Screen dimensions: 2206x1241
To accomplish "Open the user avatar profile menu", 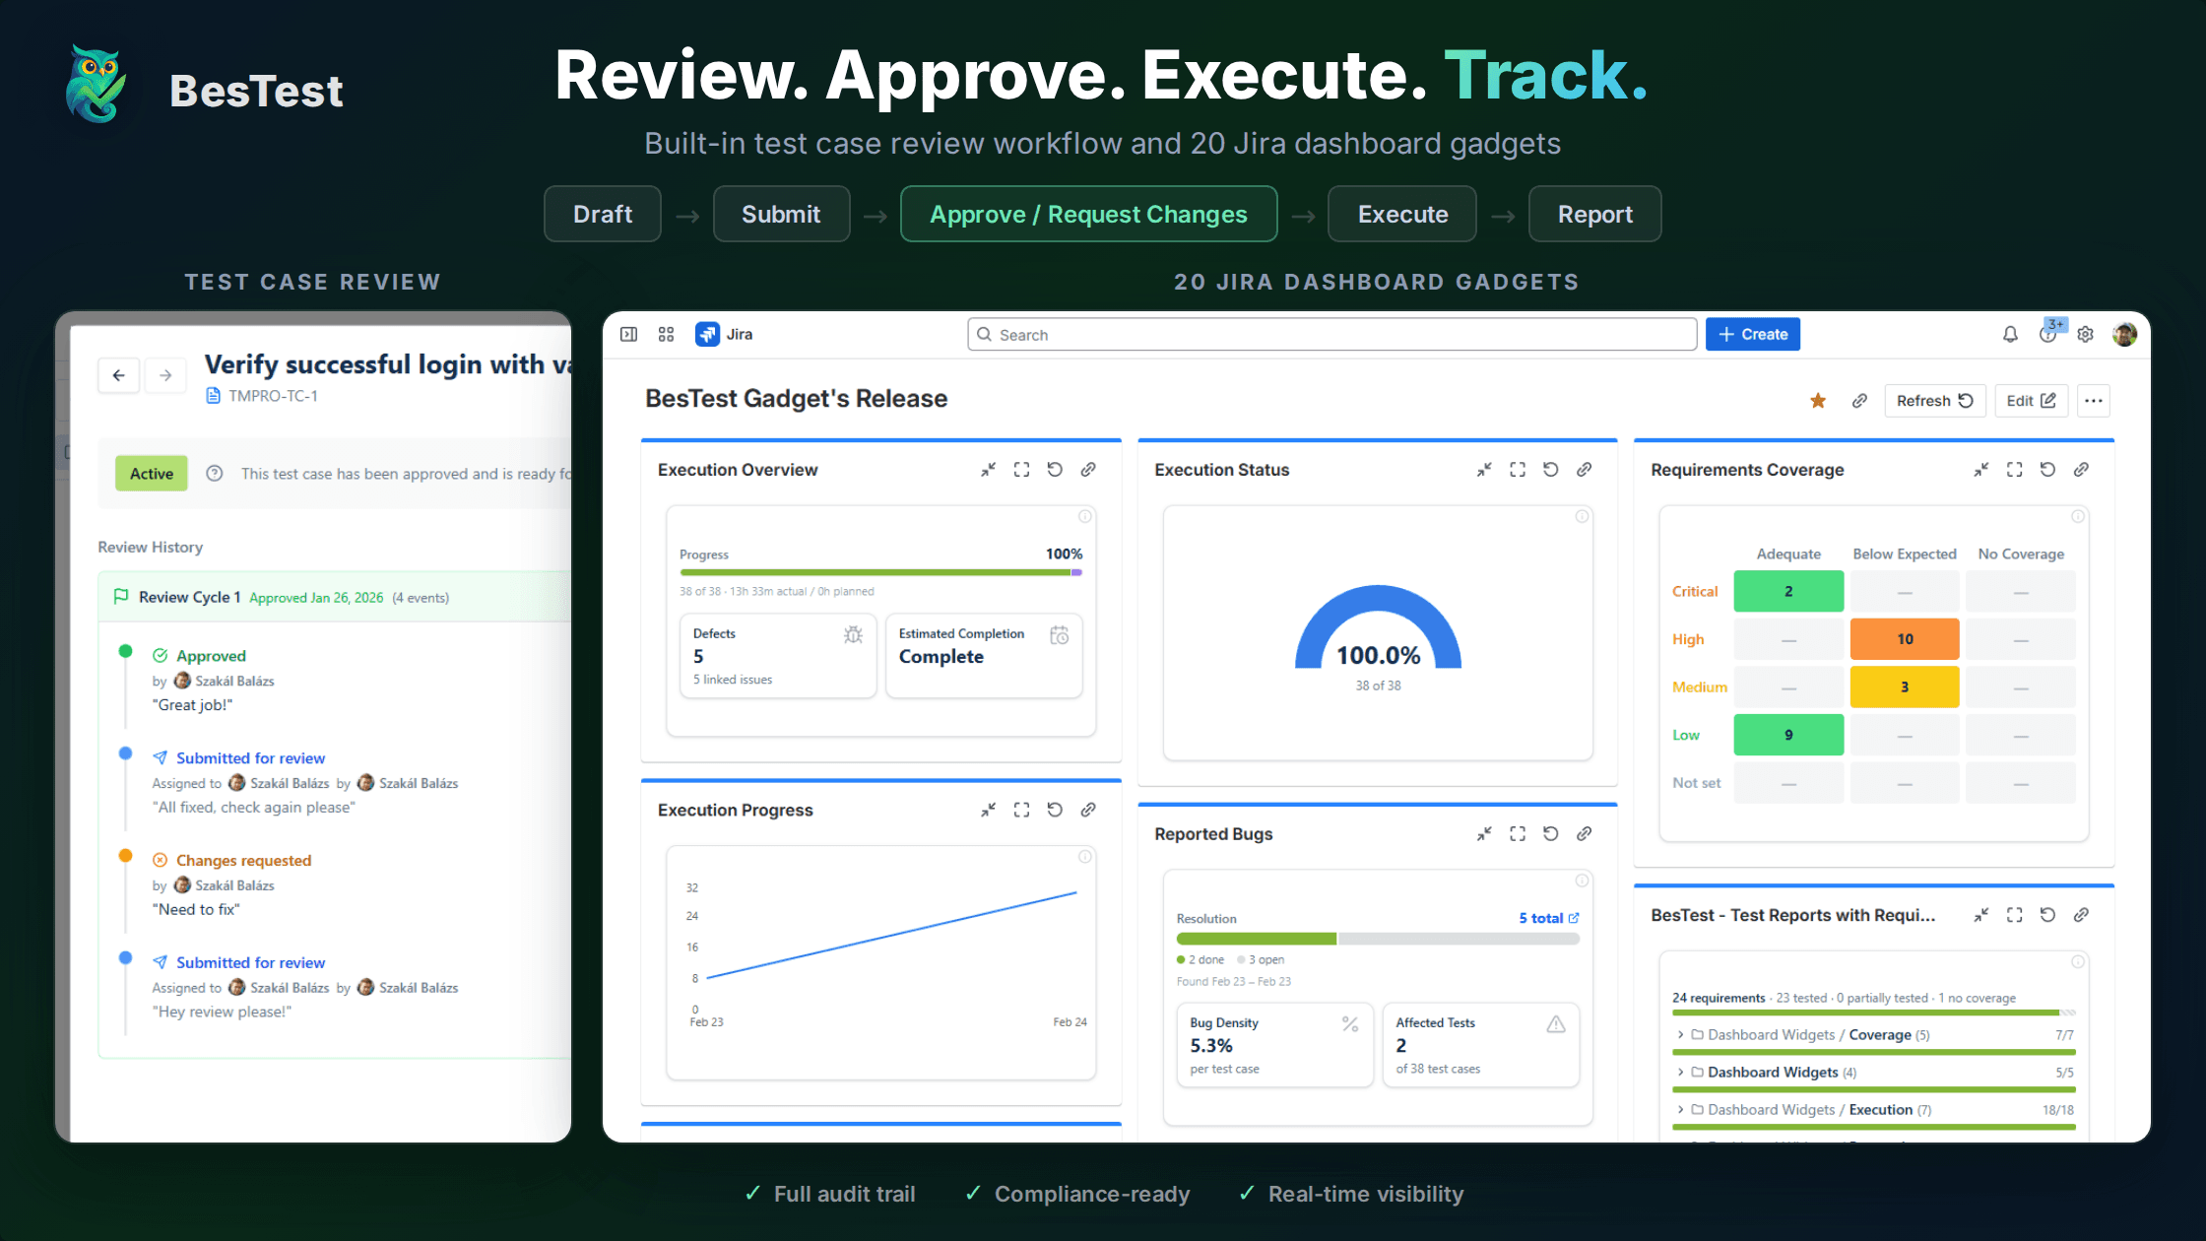I will (x=2124, y=334).
